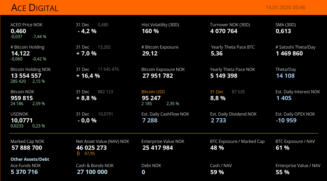The height and width of the screenshot is (181, 327).
Task: Click Bitcoin Holding NOK value 13 554 557
Action: click(26, 76)
